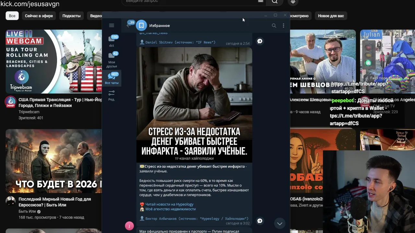Start voice search with the microphone
The height and width of the screenshot is (233, 415).
pyautogui.click(x=293, y=2)
